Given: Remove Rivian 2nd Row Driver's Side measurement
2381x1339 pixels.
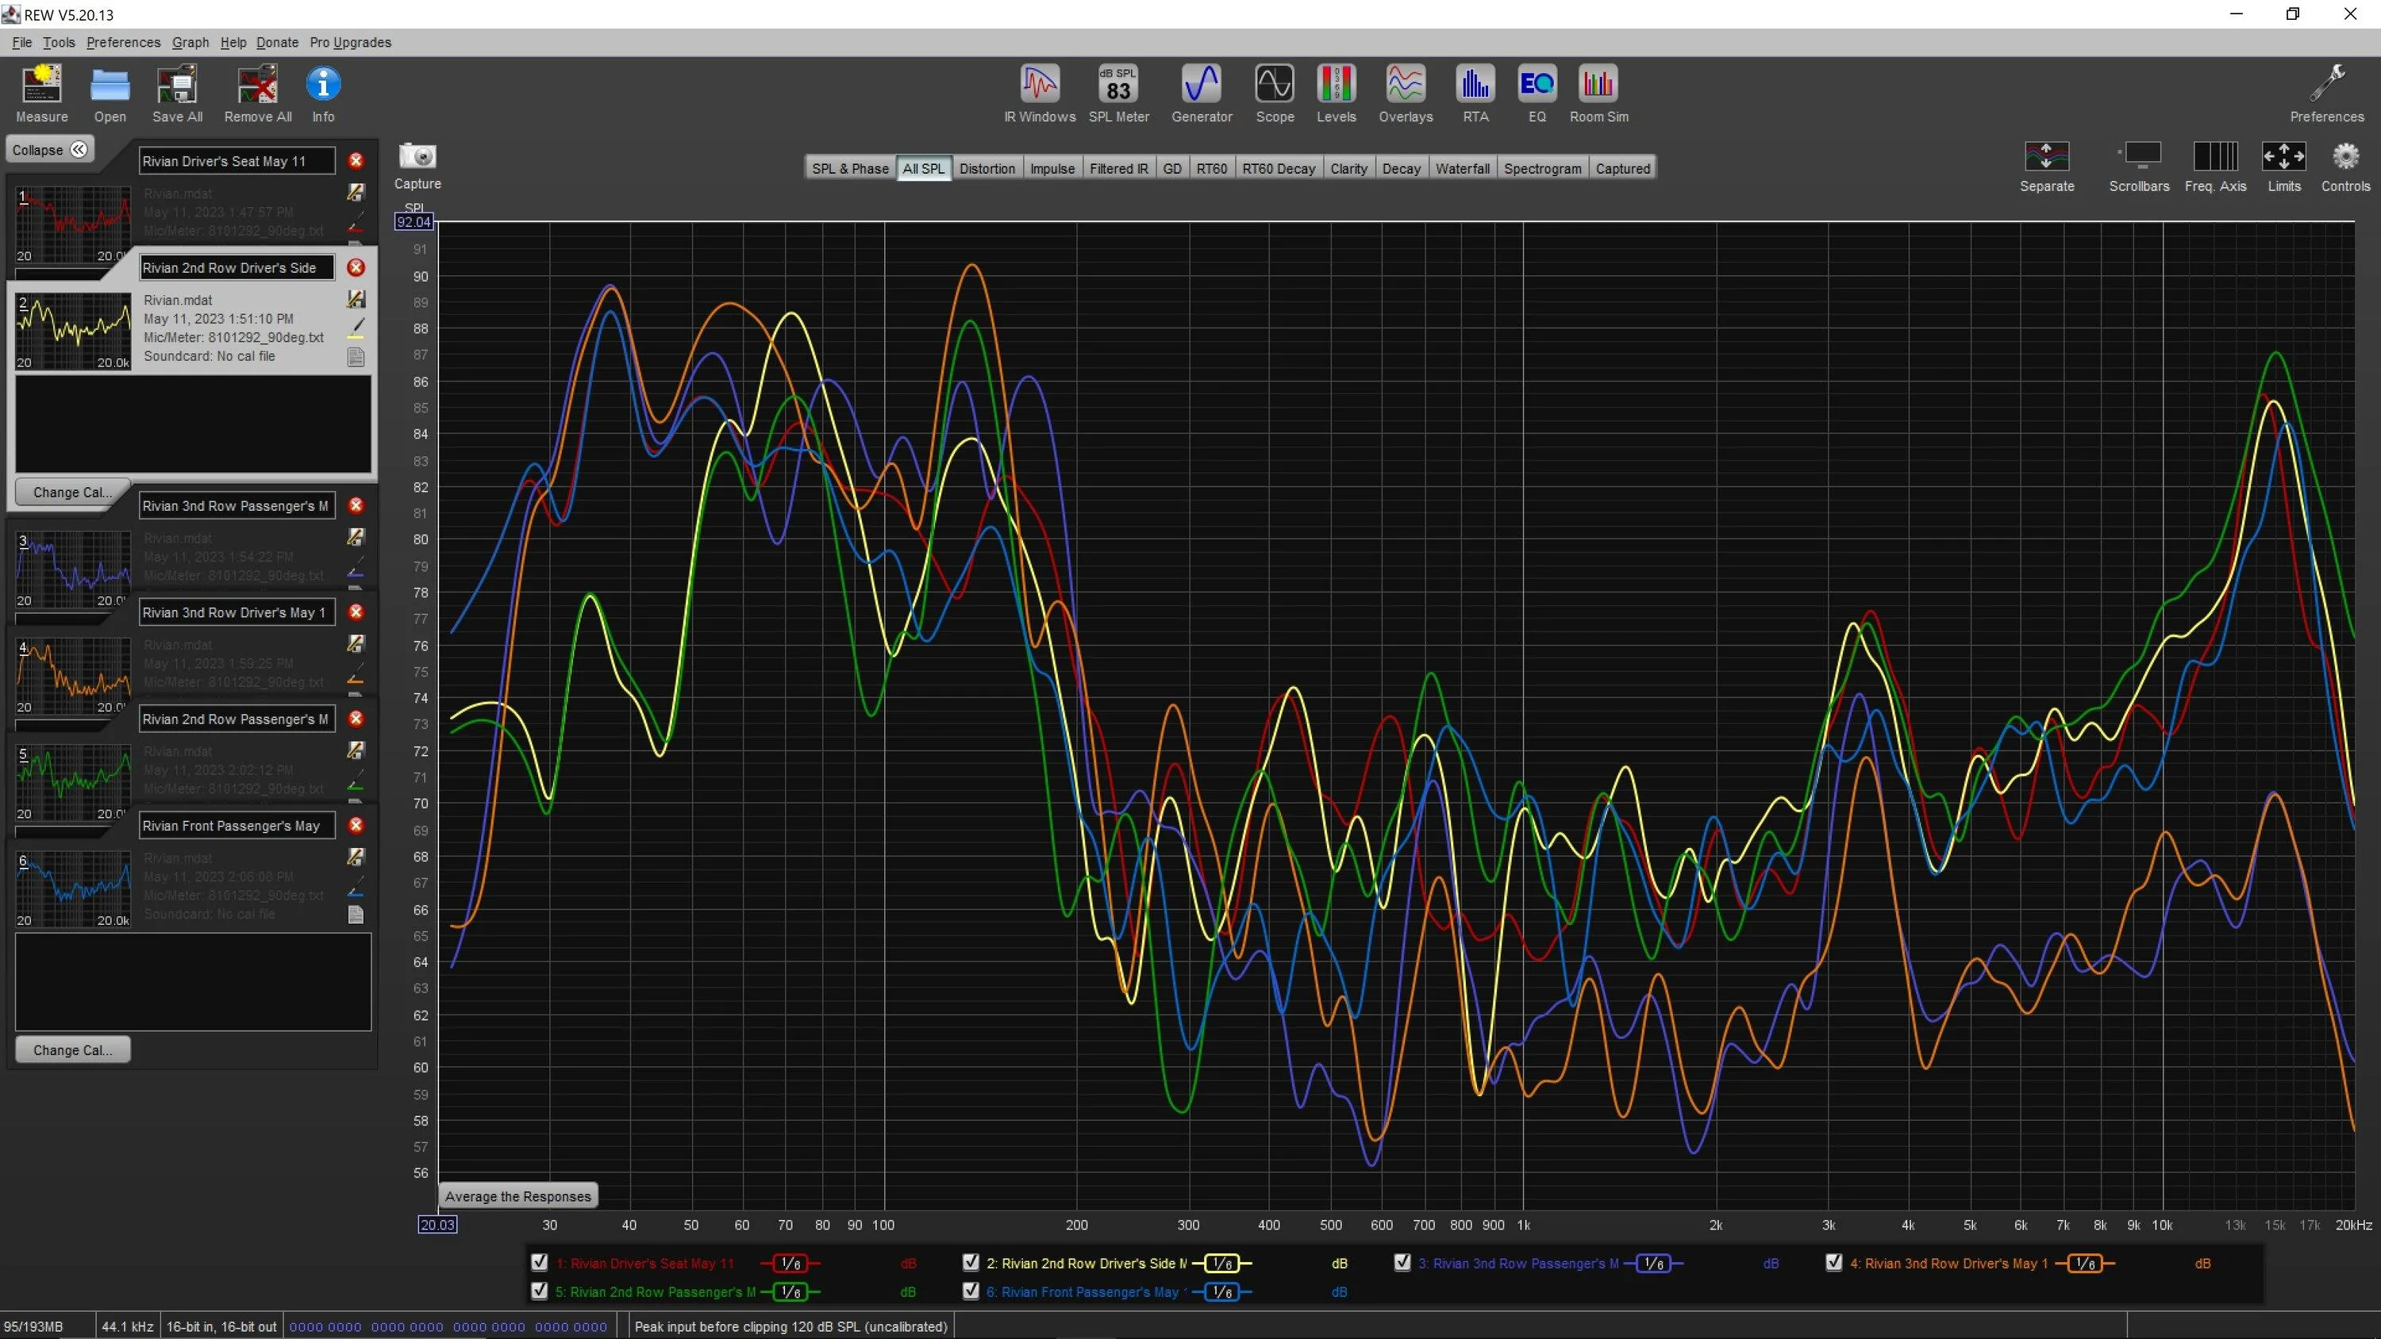Looking at the screenshot, I should tap(356, 268).
